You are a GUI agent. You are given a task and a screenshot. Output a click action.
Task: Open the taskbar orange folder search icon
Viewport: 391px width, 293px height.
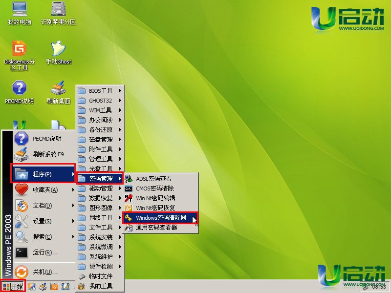[54, 287]
